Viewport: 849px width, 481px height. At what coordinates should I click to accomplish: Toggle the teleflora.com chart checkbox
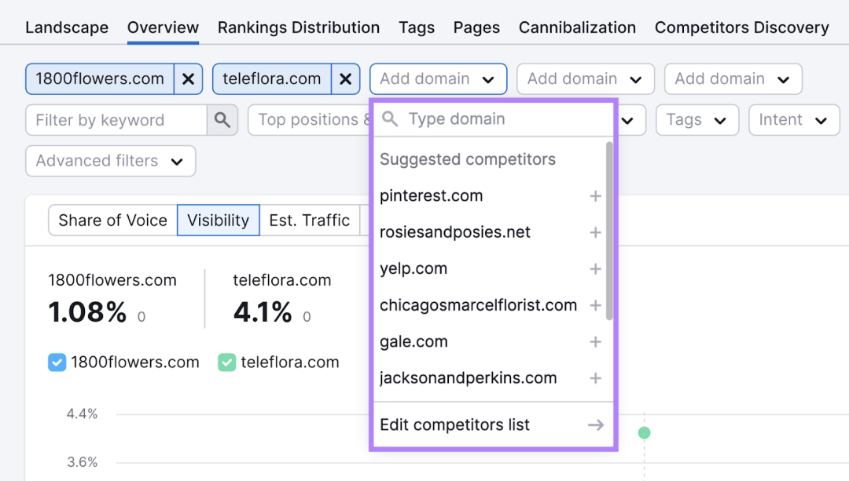click(227, 362)
